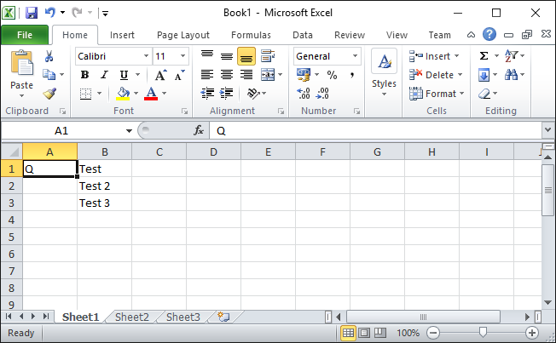556x343 pixels.
Task: Apply Accounting Number Format
Action: 304,75
